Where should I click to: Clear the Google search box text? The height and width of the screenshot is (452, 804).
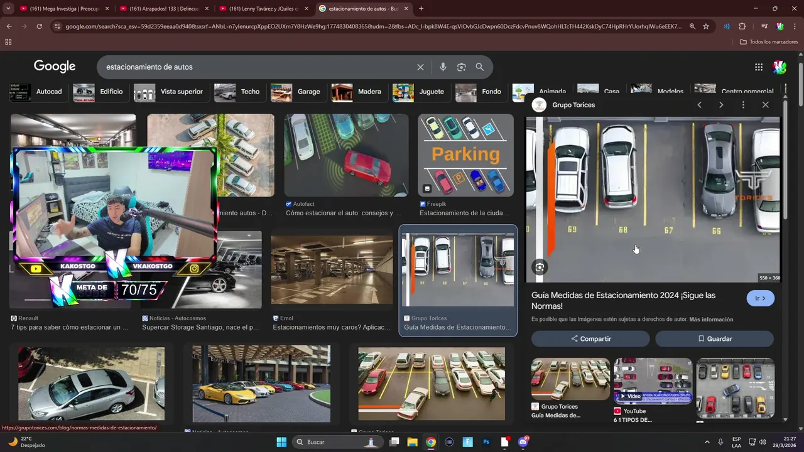pyautogui.click(x=420, y=67)
